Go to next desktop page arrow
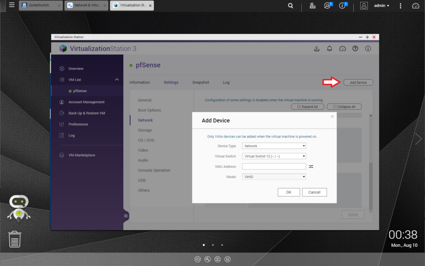 (418, 139)
